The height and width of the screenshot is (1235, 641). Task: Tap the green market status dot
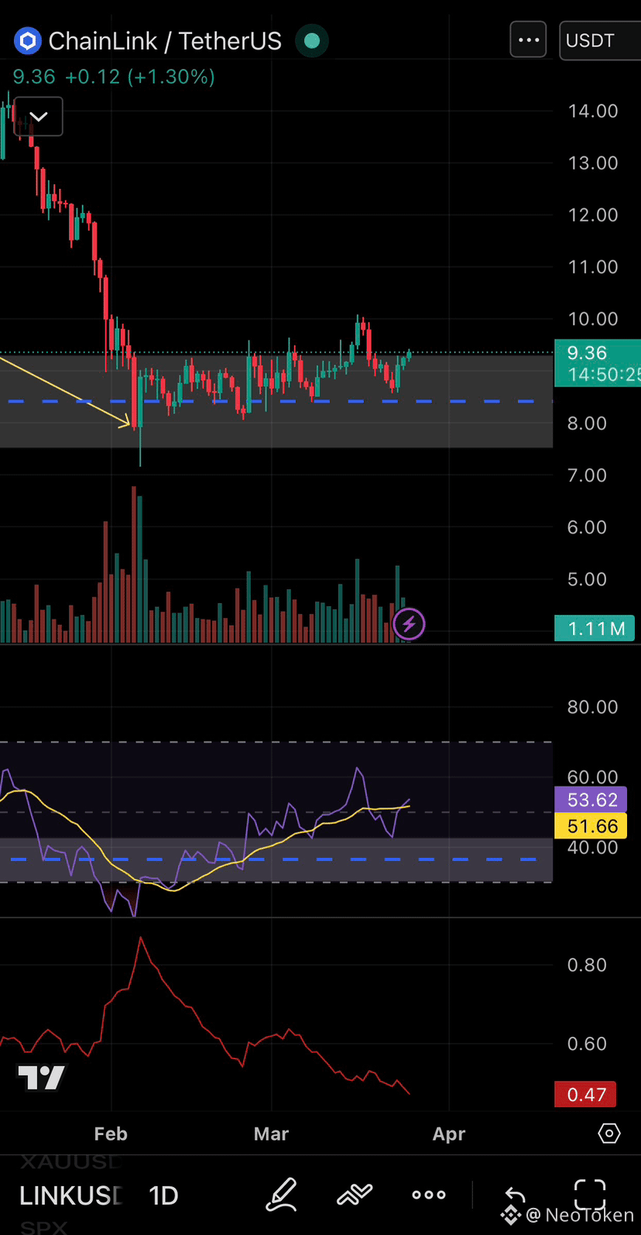312,40
